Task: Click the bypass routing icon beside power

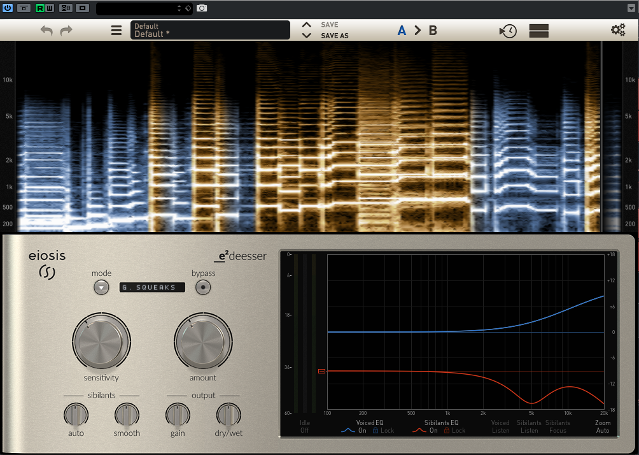Action: (x=24, y=8)
